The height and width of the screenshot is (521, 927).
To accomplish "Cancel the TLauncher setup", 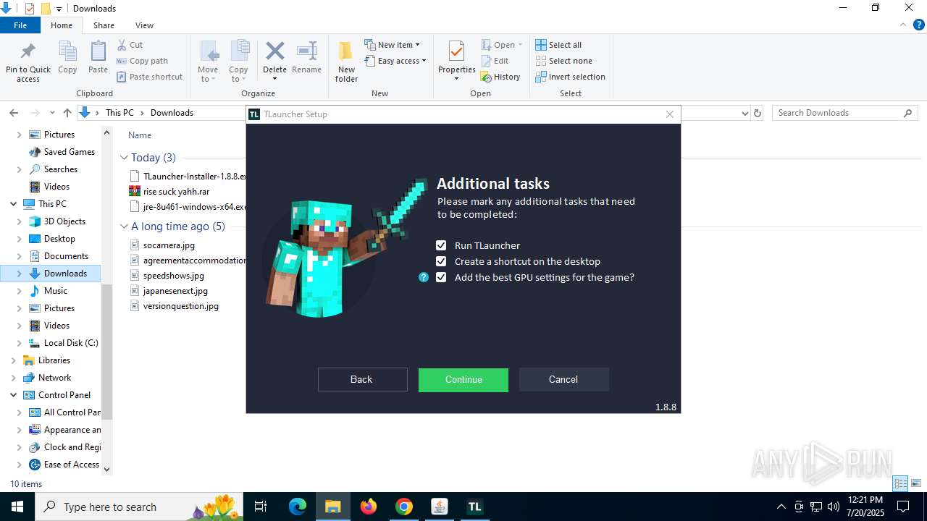I will [563, 379].
